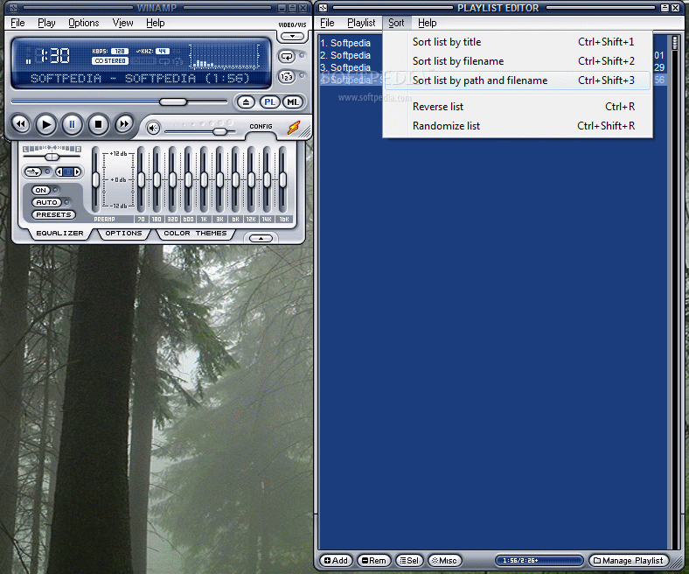Click the Rem remove button
The height and width of the screenshot is (574, 689).
(x=374, y=560)
